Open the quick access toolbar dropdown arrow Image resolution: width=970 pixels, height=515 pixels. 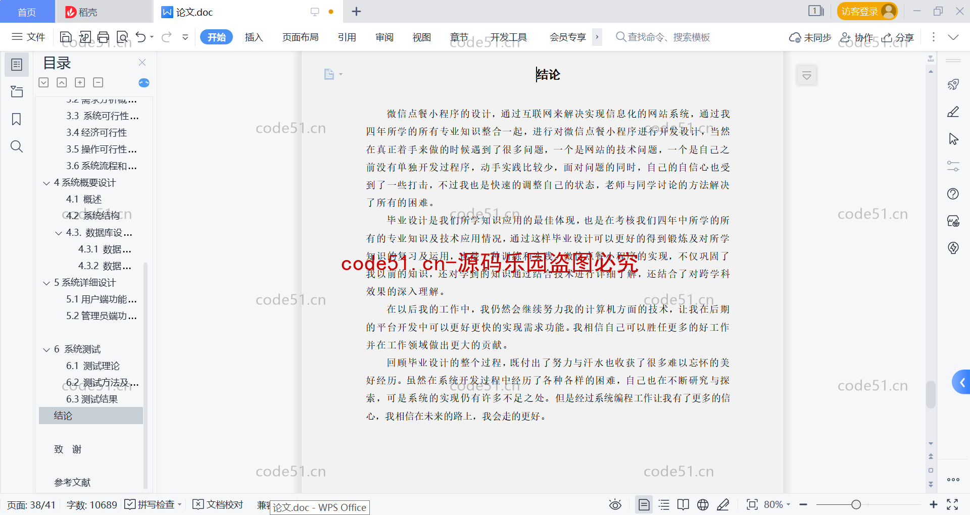point(185,37)
